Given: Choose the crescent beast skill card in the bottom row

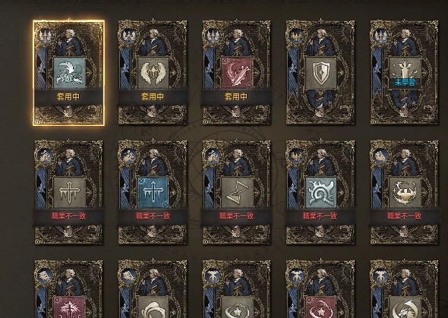Looking at the screenshot, I should [404, 289].
